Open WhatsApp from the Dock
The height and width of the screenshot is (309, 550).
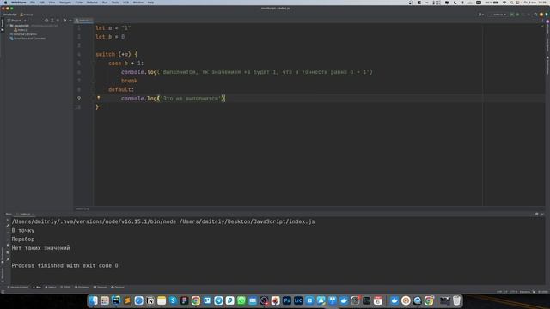(241, 300)
